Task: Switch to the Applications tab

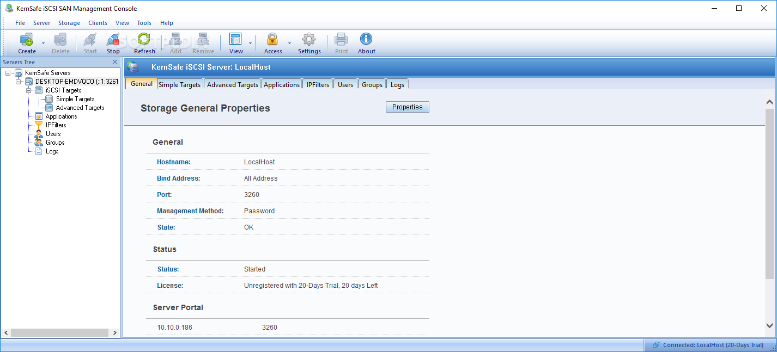Action: click(282, 84)
